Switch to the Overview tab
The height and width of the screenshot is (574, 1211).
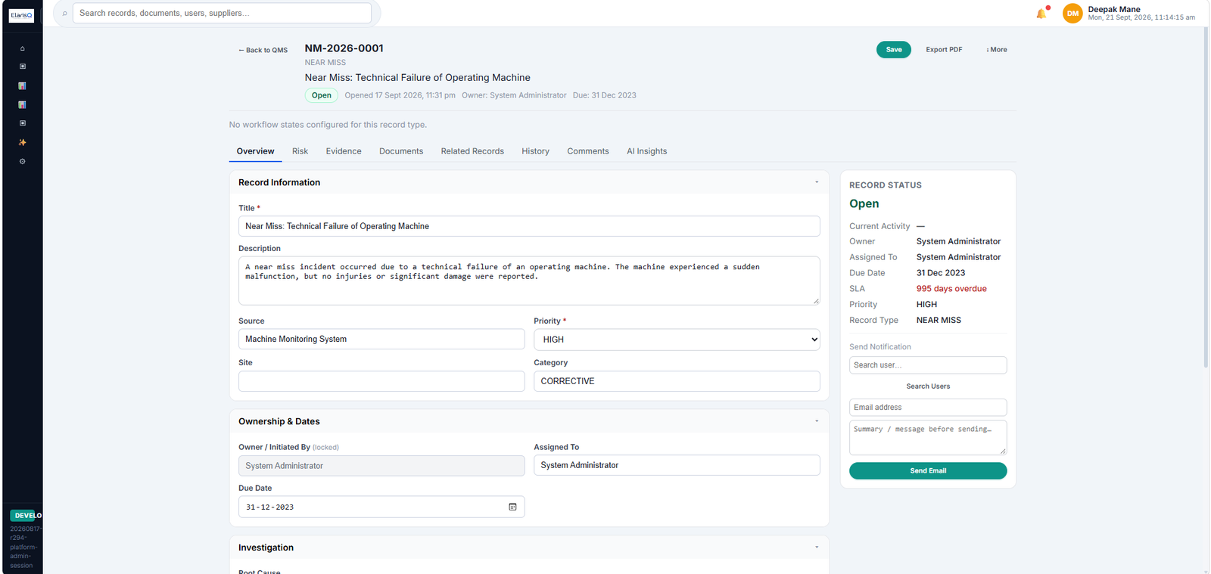pyautogui.click(x=255, y=151)
